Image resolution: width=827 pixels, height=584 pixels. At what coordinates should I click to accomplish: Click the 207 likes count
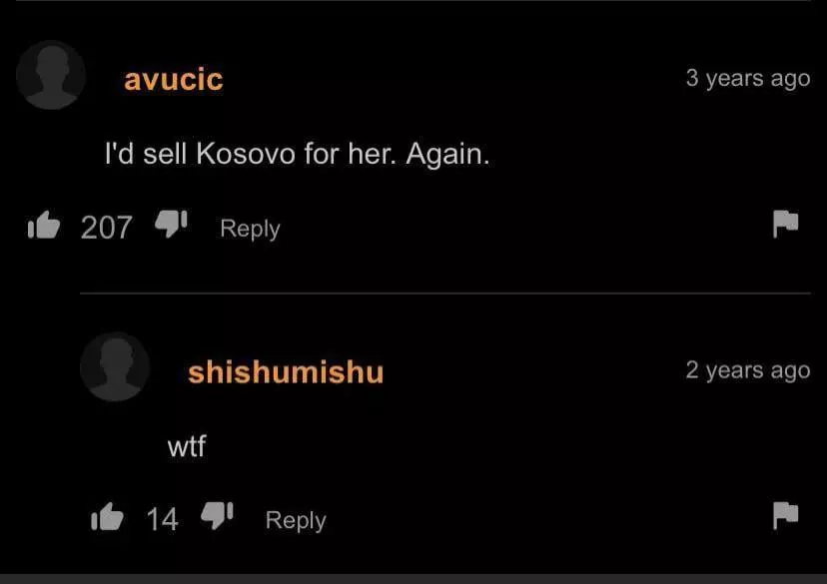tap(107, 228)
